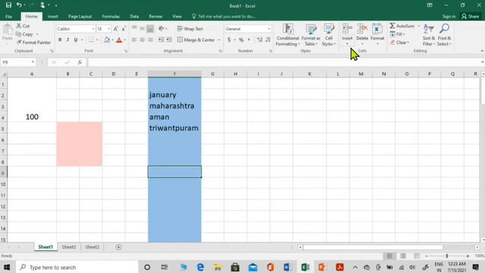
Task: Toggle italic formatting
Action: coord(67,39)
